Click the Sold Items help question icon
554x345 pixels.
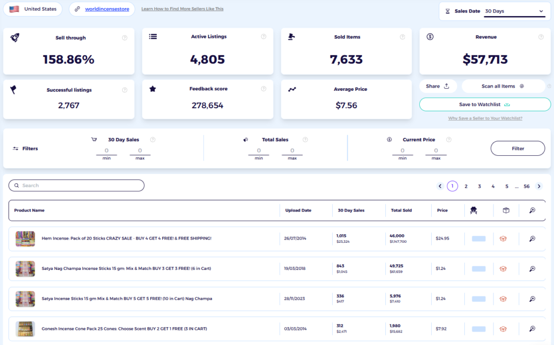tap(403, 37)
